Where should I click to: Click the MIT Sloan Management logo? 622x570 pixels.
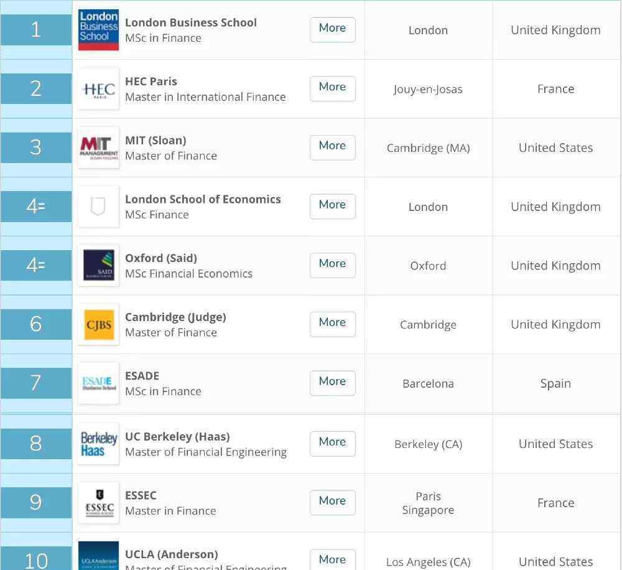point(98,147)
